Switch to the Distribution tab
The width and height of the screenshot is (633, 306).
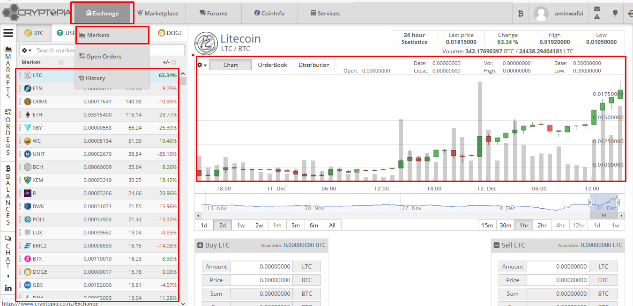click(x=314, y=65)
